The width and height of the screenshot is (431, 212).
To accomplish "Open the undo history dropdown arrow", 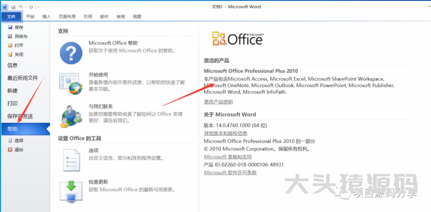I will pyautogui.click(x=25, y=7).
